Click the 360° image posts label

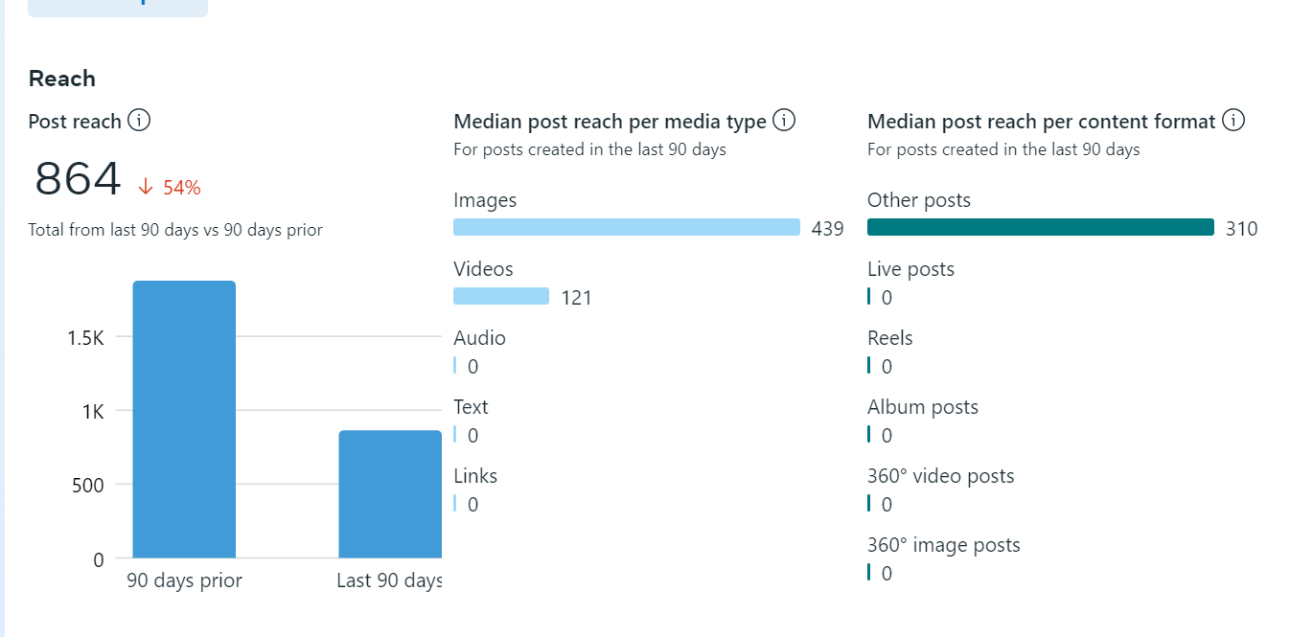click(943, 545)
